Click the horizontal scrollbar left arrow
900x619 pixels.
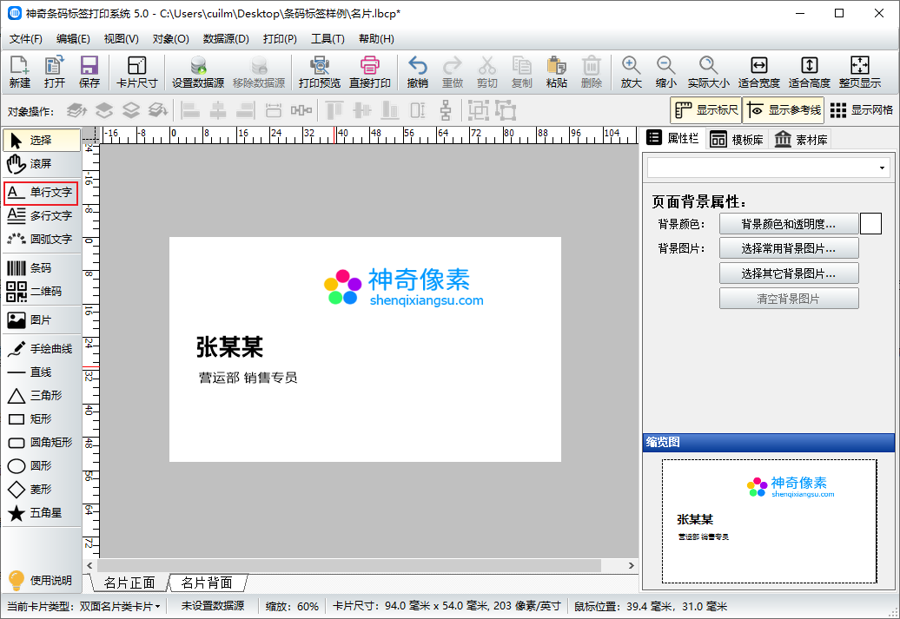89,566
